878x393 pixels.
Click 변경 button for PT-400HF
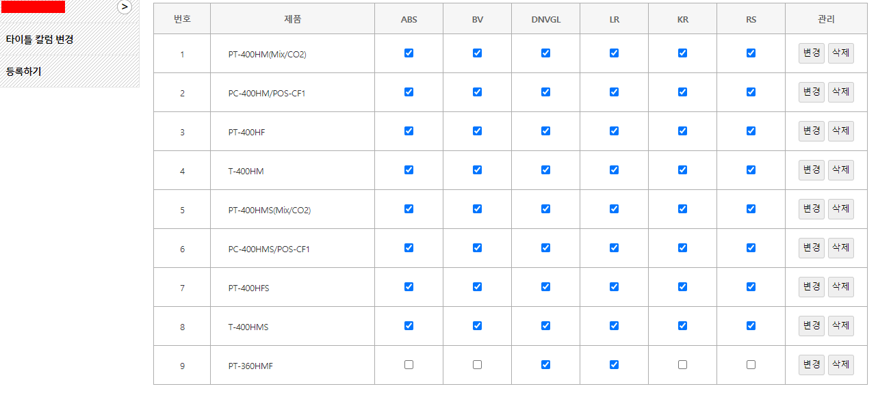tap(812, 131)
